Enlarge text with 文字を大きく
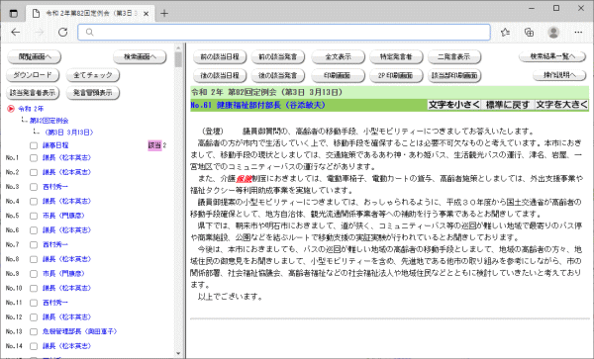 pyautogui.click(x=561, y=105)
